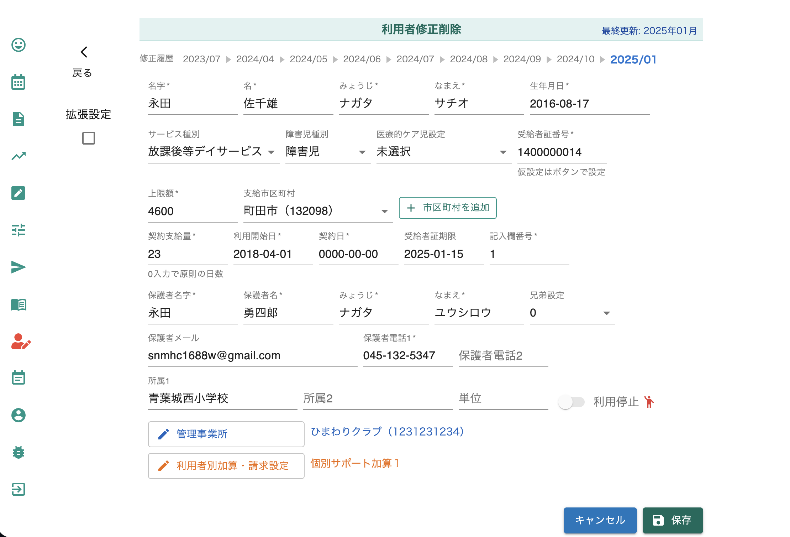Open the document icon in sidebar
Image resolution: width=790 pixels, height=537 pixels.
[x=19, y=119]
